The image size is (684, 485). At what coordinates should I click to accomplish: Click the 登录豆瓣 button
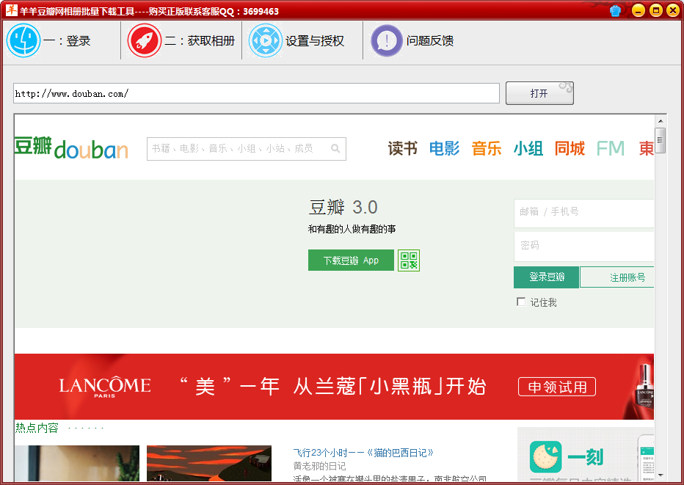click(x=547, y=277)
